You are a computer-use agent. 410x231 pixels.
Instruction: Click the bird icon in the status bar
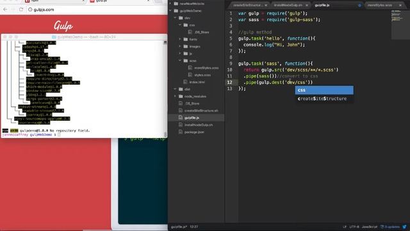(404, 227)
